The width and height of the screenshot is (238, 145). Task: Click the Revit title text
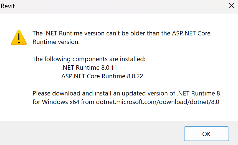(x=8, y=6)
